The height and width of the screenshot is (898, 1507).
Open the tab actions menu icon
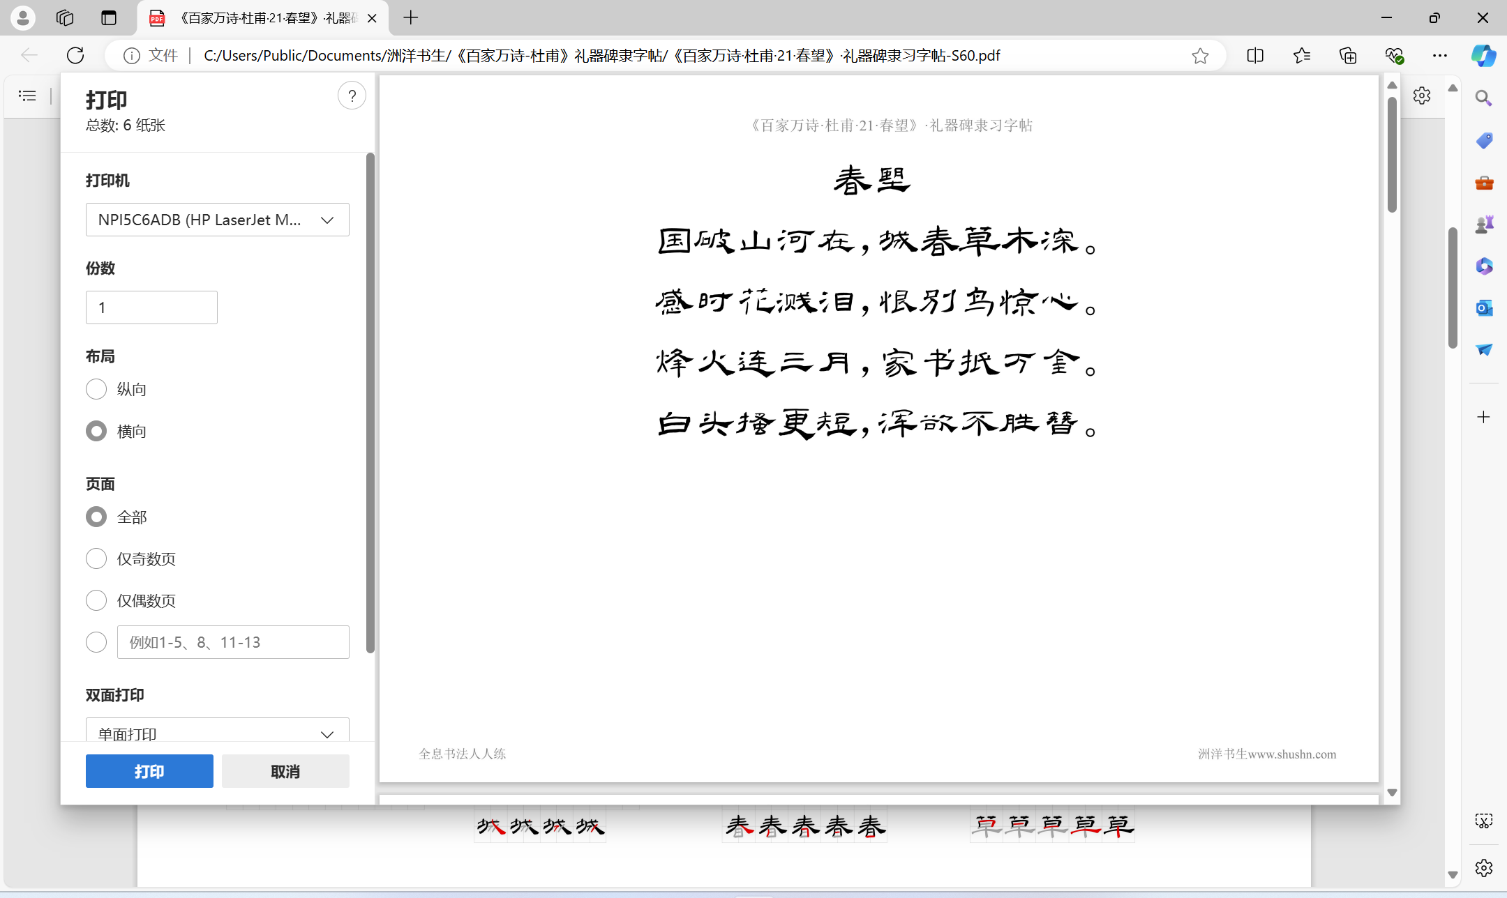click(109, 18)
